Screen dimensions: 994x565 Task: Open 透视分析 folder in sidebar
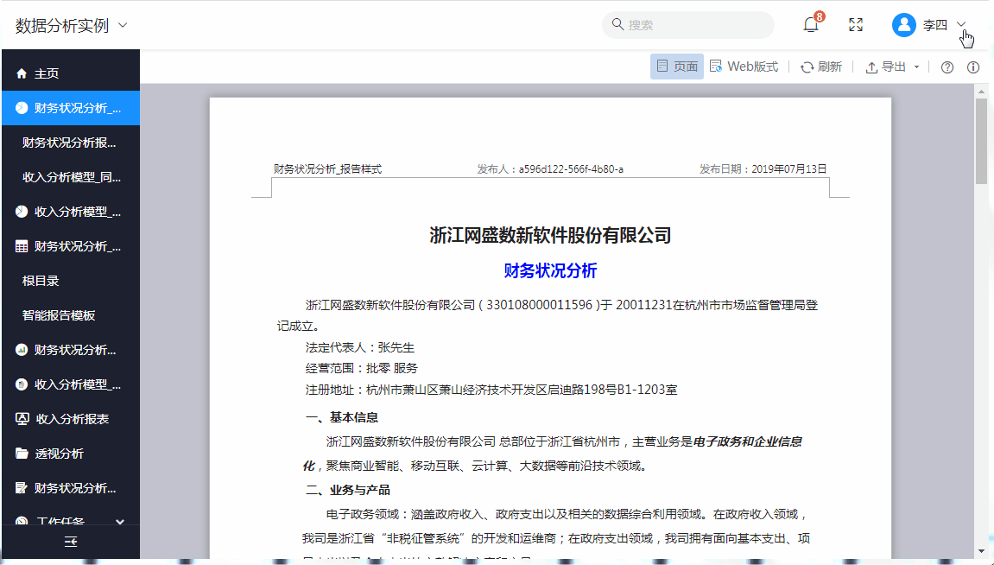(x=59, y=454)
